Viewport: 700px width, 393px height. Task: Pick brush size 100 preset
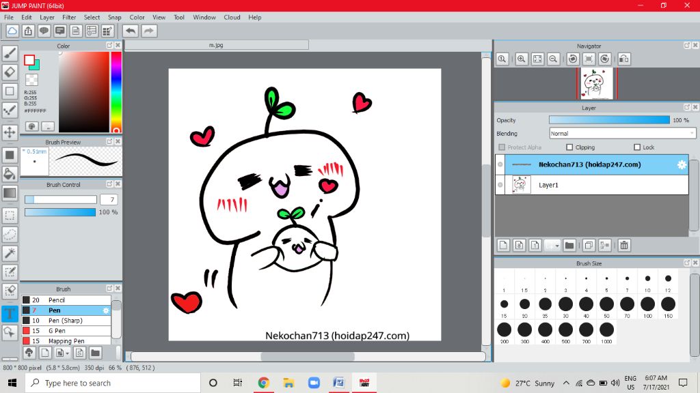tap(647, 306)
